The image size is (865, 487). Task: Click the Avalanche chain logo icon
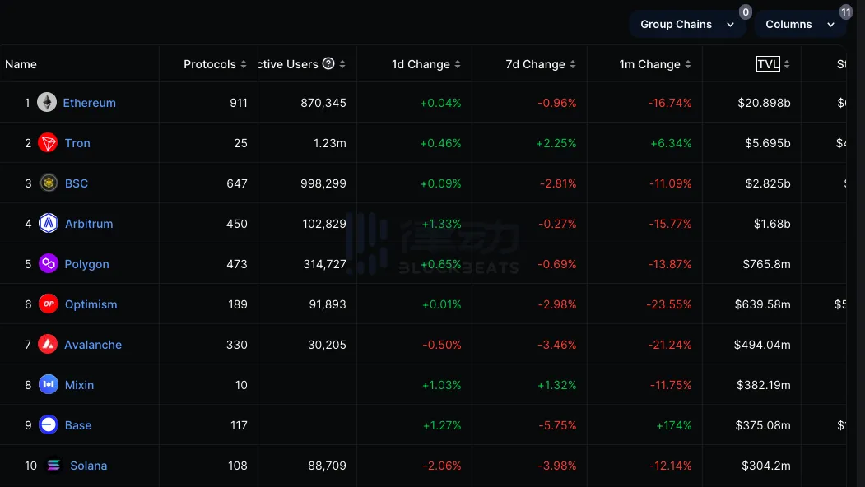click(x=48, y=345)
